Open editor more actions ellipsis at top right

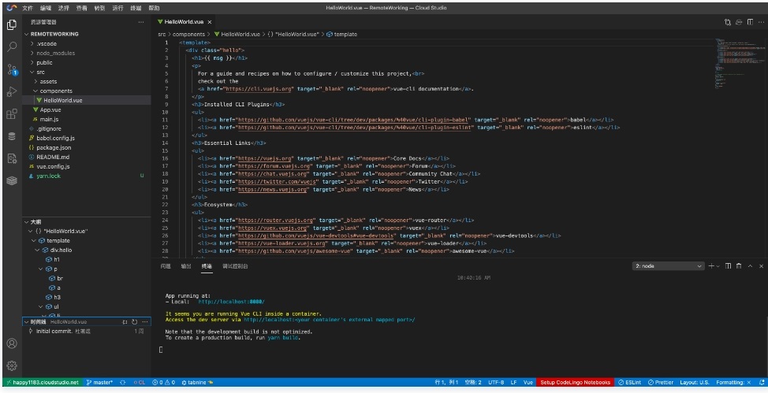761,22
